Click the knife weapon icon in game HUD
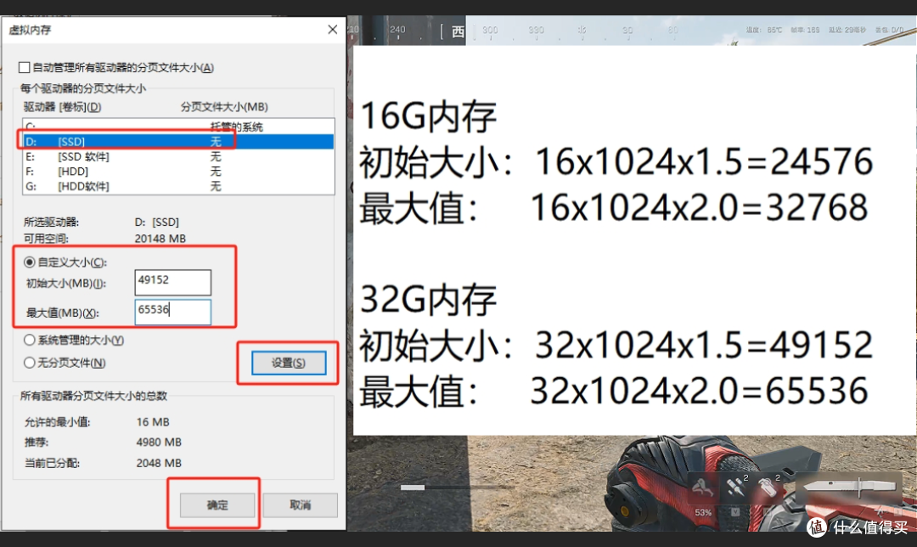 [x=850, y=487]
